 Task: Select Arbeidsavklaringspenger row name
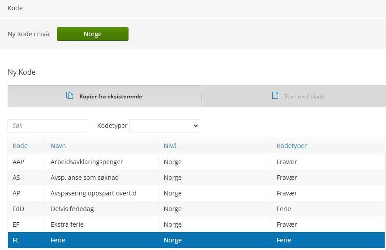87,162
